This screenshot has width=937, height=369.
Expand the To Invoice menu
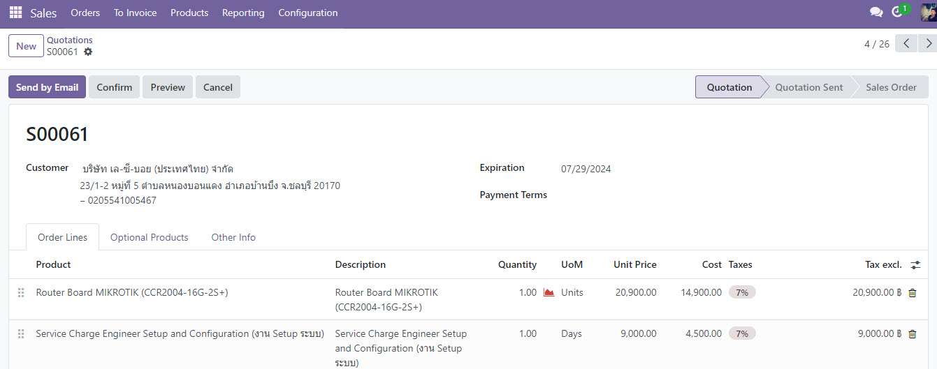pos(135,13)
